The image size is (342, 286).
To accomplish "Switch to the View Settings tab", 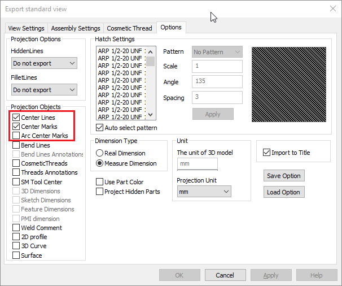I will click(x=26, y=28).
